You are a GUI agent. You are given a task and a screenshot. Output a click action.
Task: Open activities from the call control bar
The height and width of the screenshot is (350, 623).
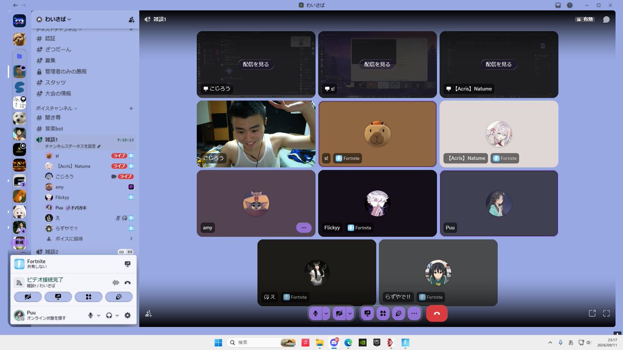(383, 313)
